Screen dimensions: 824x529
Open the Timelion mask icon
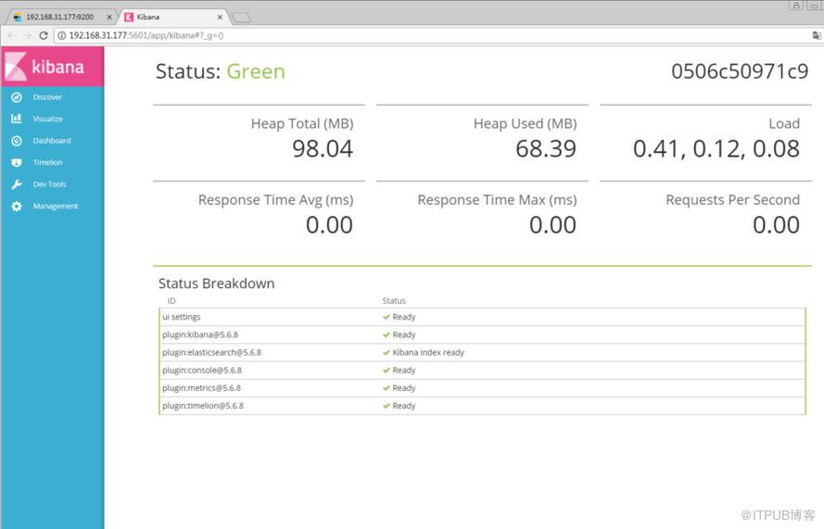click(17, 162)
